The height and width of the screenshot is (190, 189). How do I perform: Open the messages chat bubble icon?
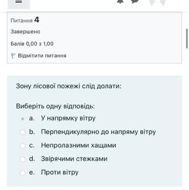point(135,1)
